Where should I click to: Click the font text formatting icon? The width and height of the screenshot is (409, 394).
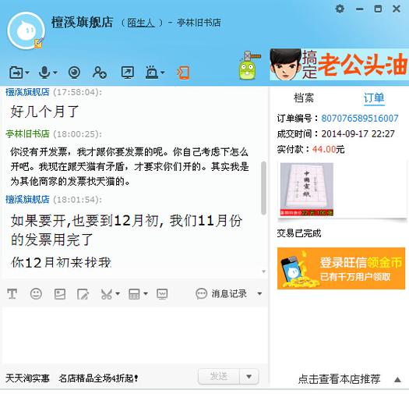(12, 294)
